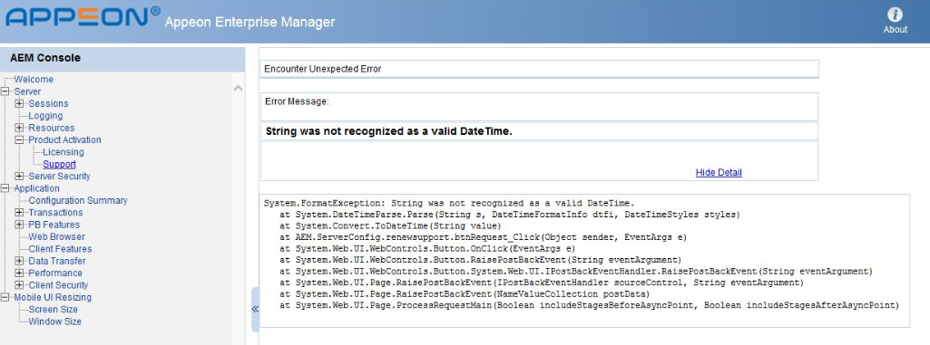Collapse the Application tree node

point(5,188)
